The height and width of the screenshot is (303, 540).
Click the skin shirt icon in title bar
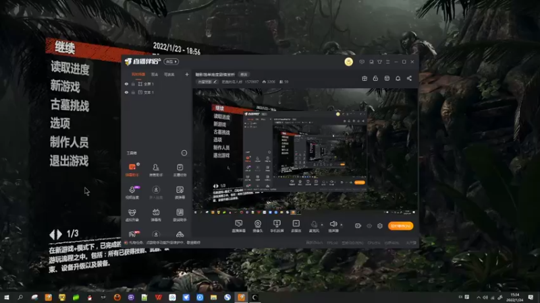pos(379,62)
